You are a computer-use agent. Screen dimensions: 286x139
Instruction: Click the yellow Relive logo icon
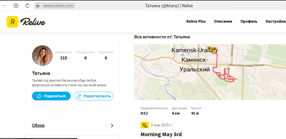pyautogui.click(x=12, y=22)
